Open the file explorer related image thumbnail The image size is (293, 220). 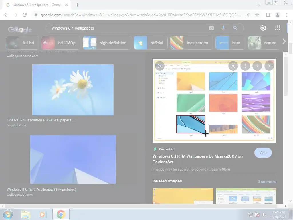click(246, 196)
